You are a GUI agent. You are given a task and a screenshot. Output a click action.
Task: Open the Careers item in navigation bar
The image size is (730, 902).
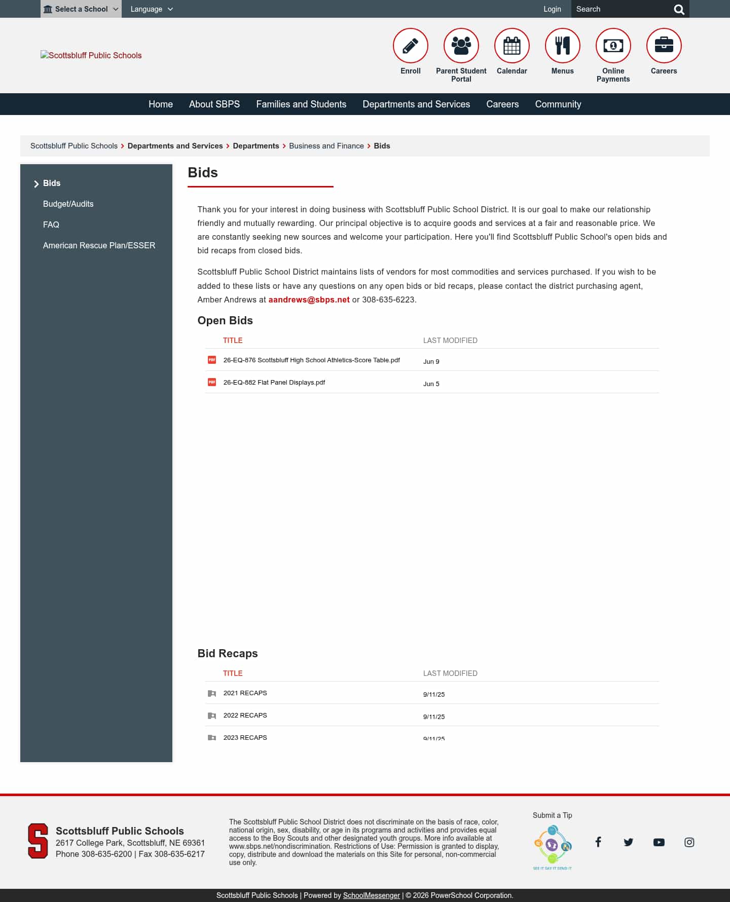pos(502,104)
